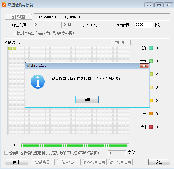Click the blue information icon in dialog
174x169 pixels.
tap(38, 82)
